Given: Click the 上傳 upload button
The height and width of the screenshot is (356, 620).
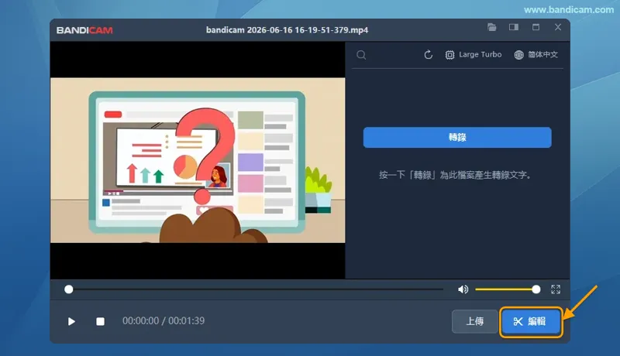Looking at the screenshot, I should click(475, 321).
